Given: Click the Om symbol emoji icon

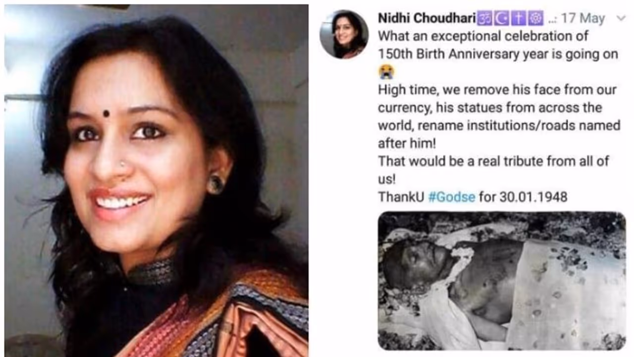Looking at the screenshot, I should tap(484, 19).
